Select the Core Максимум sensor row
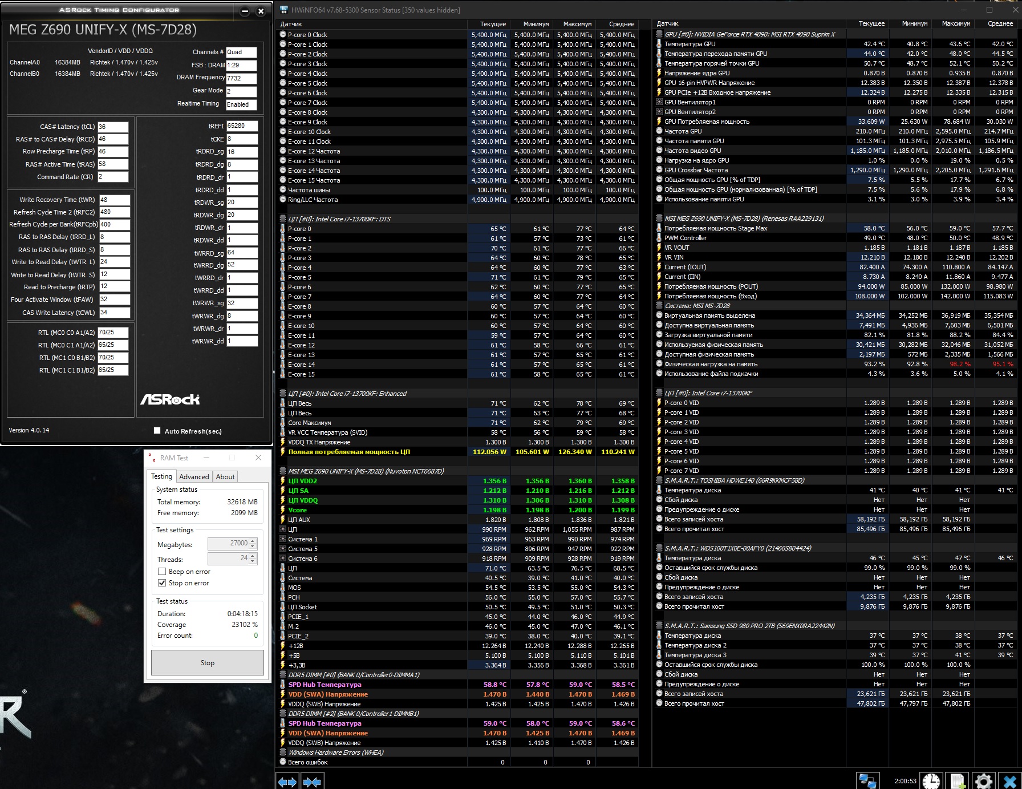 point(457,423)
